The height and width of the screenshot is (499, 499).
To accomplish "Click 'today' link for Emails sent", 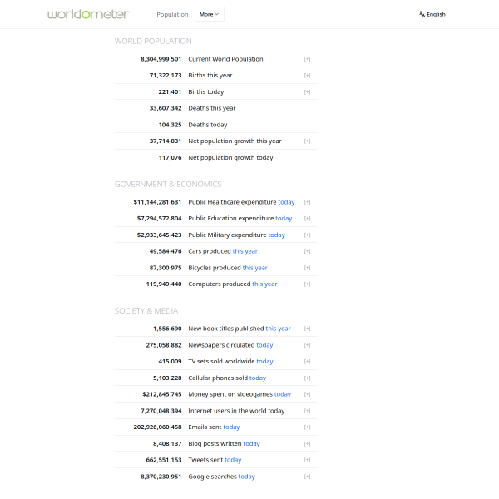I will tap(231, 427).
